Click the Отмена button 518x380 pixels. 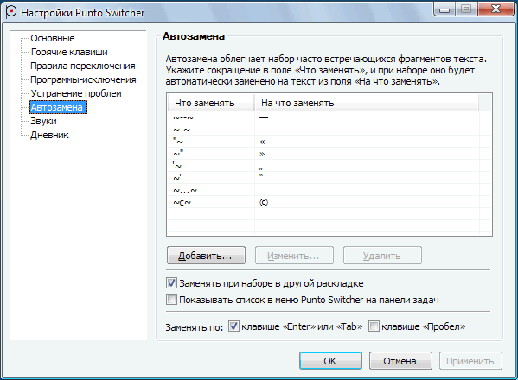pos(400,361)
